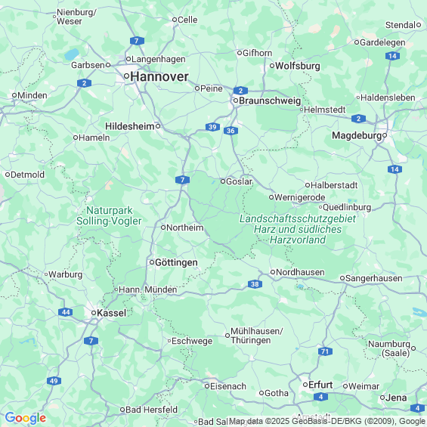Select the Magdeburg city marker

[385, 135]
